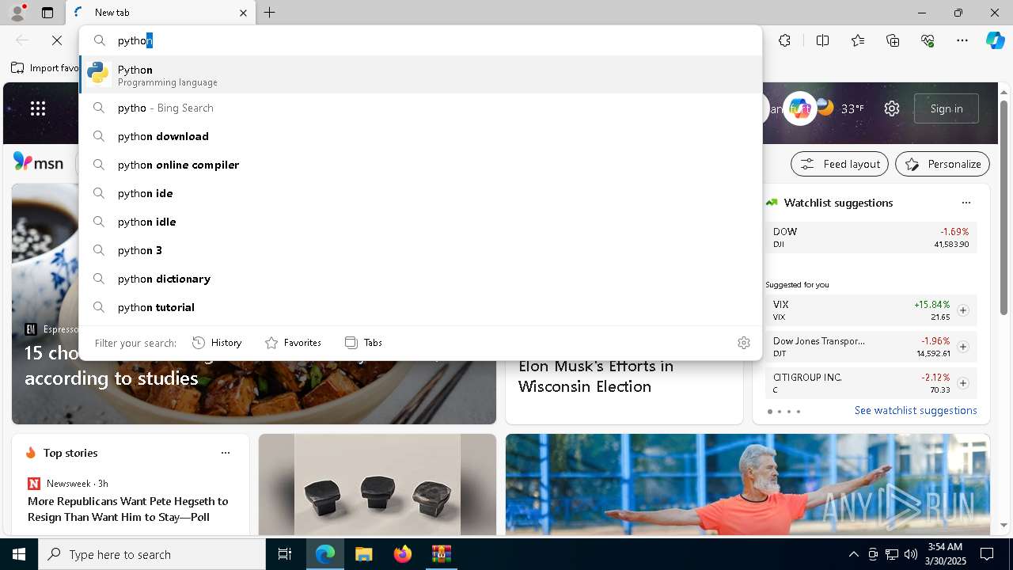Click See watchlist suggestions link
Image resolution: width=1013 pixels, height=570 pixels.
point(916,410)
